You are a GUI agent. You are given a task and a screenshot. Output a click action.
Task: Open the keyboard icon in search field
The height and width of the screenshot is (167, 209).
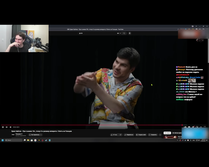118,33
